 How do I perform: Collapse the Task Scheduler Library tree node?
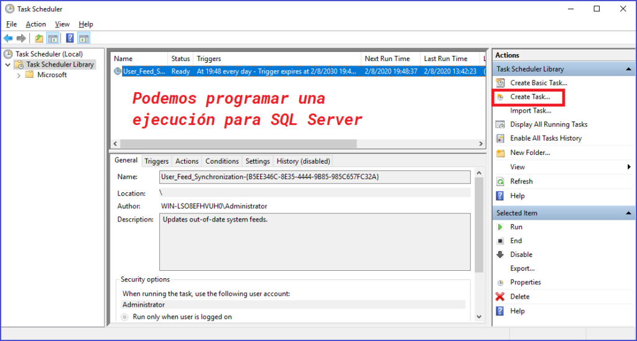(x=7, y=65)
